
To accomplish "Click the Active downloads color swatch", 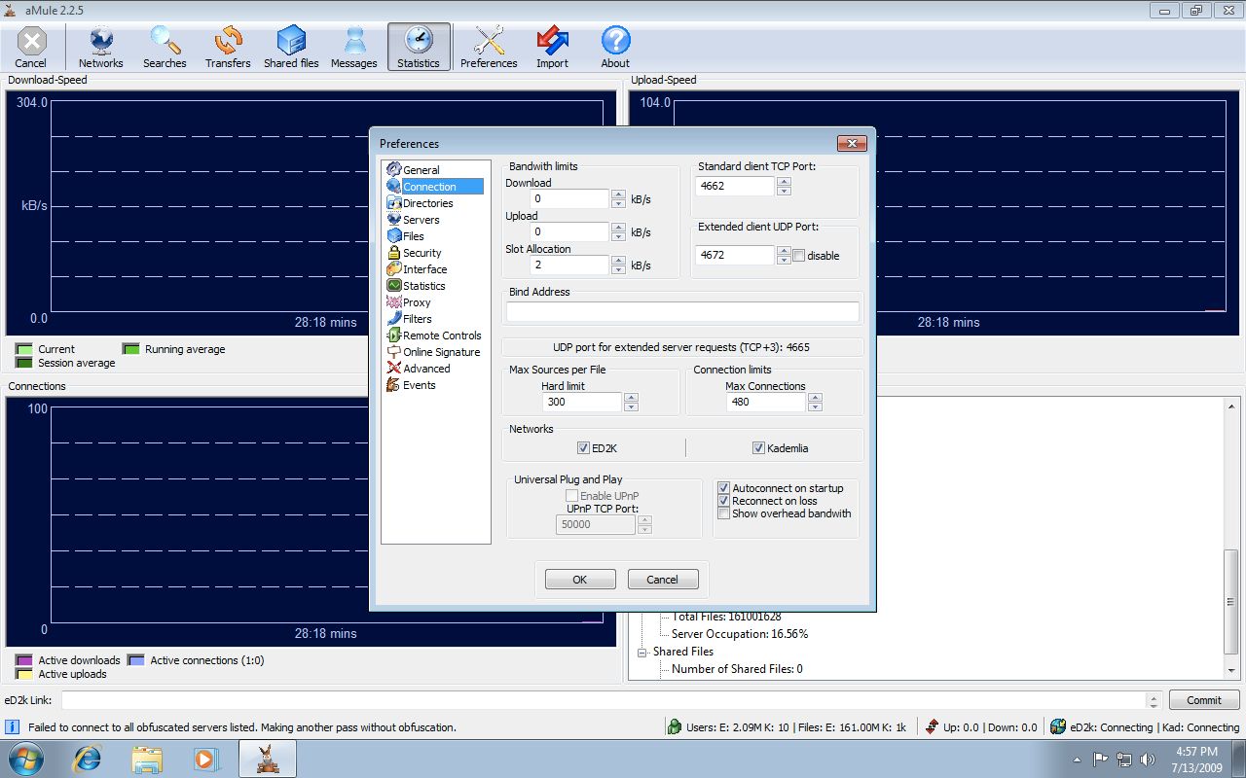I will 23,659.
